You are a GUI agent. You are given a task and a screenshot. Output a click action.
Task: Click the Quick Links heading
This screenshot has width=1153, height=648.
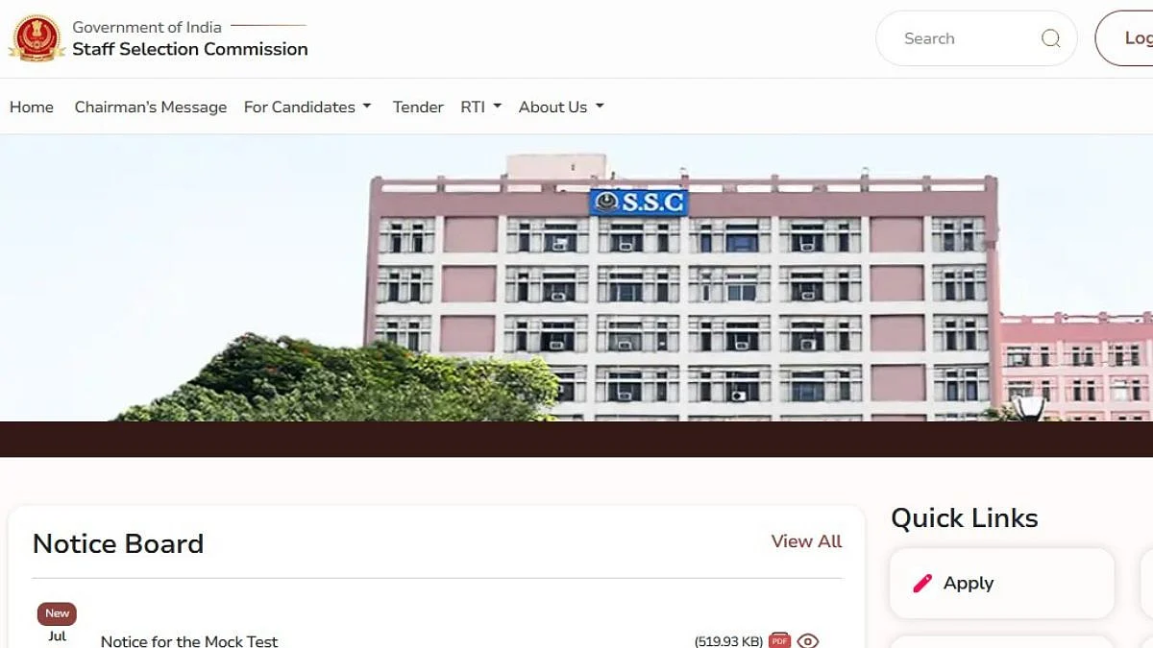[965, 518]
